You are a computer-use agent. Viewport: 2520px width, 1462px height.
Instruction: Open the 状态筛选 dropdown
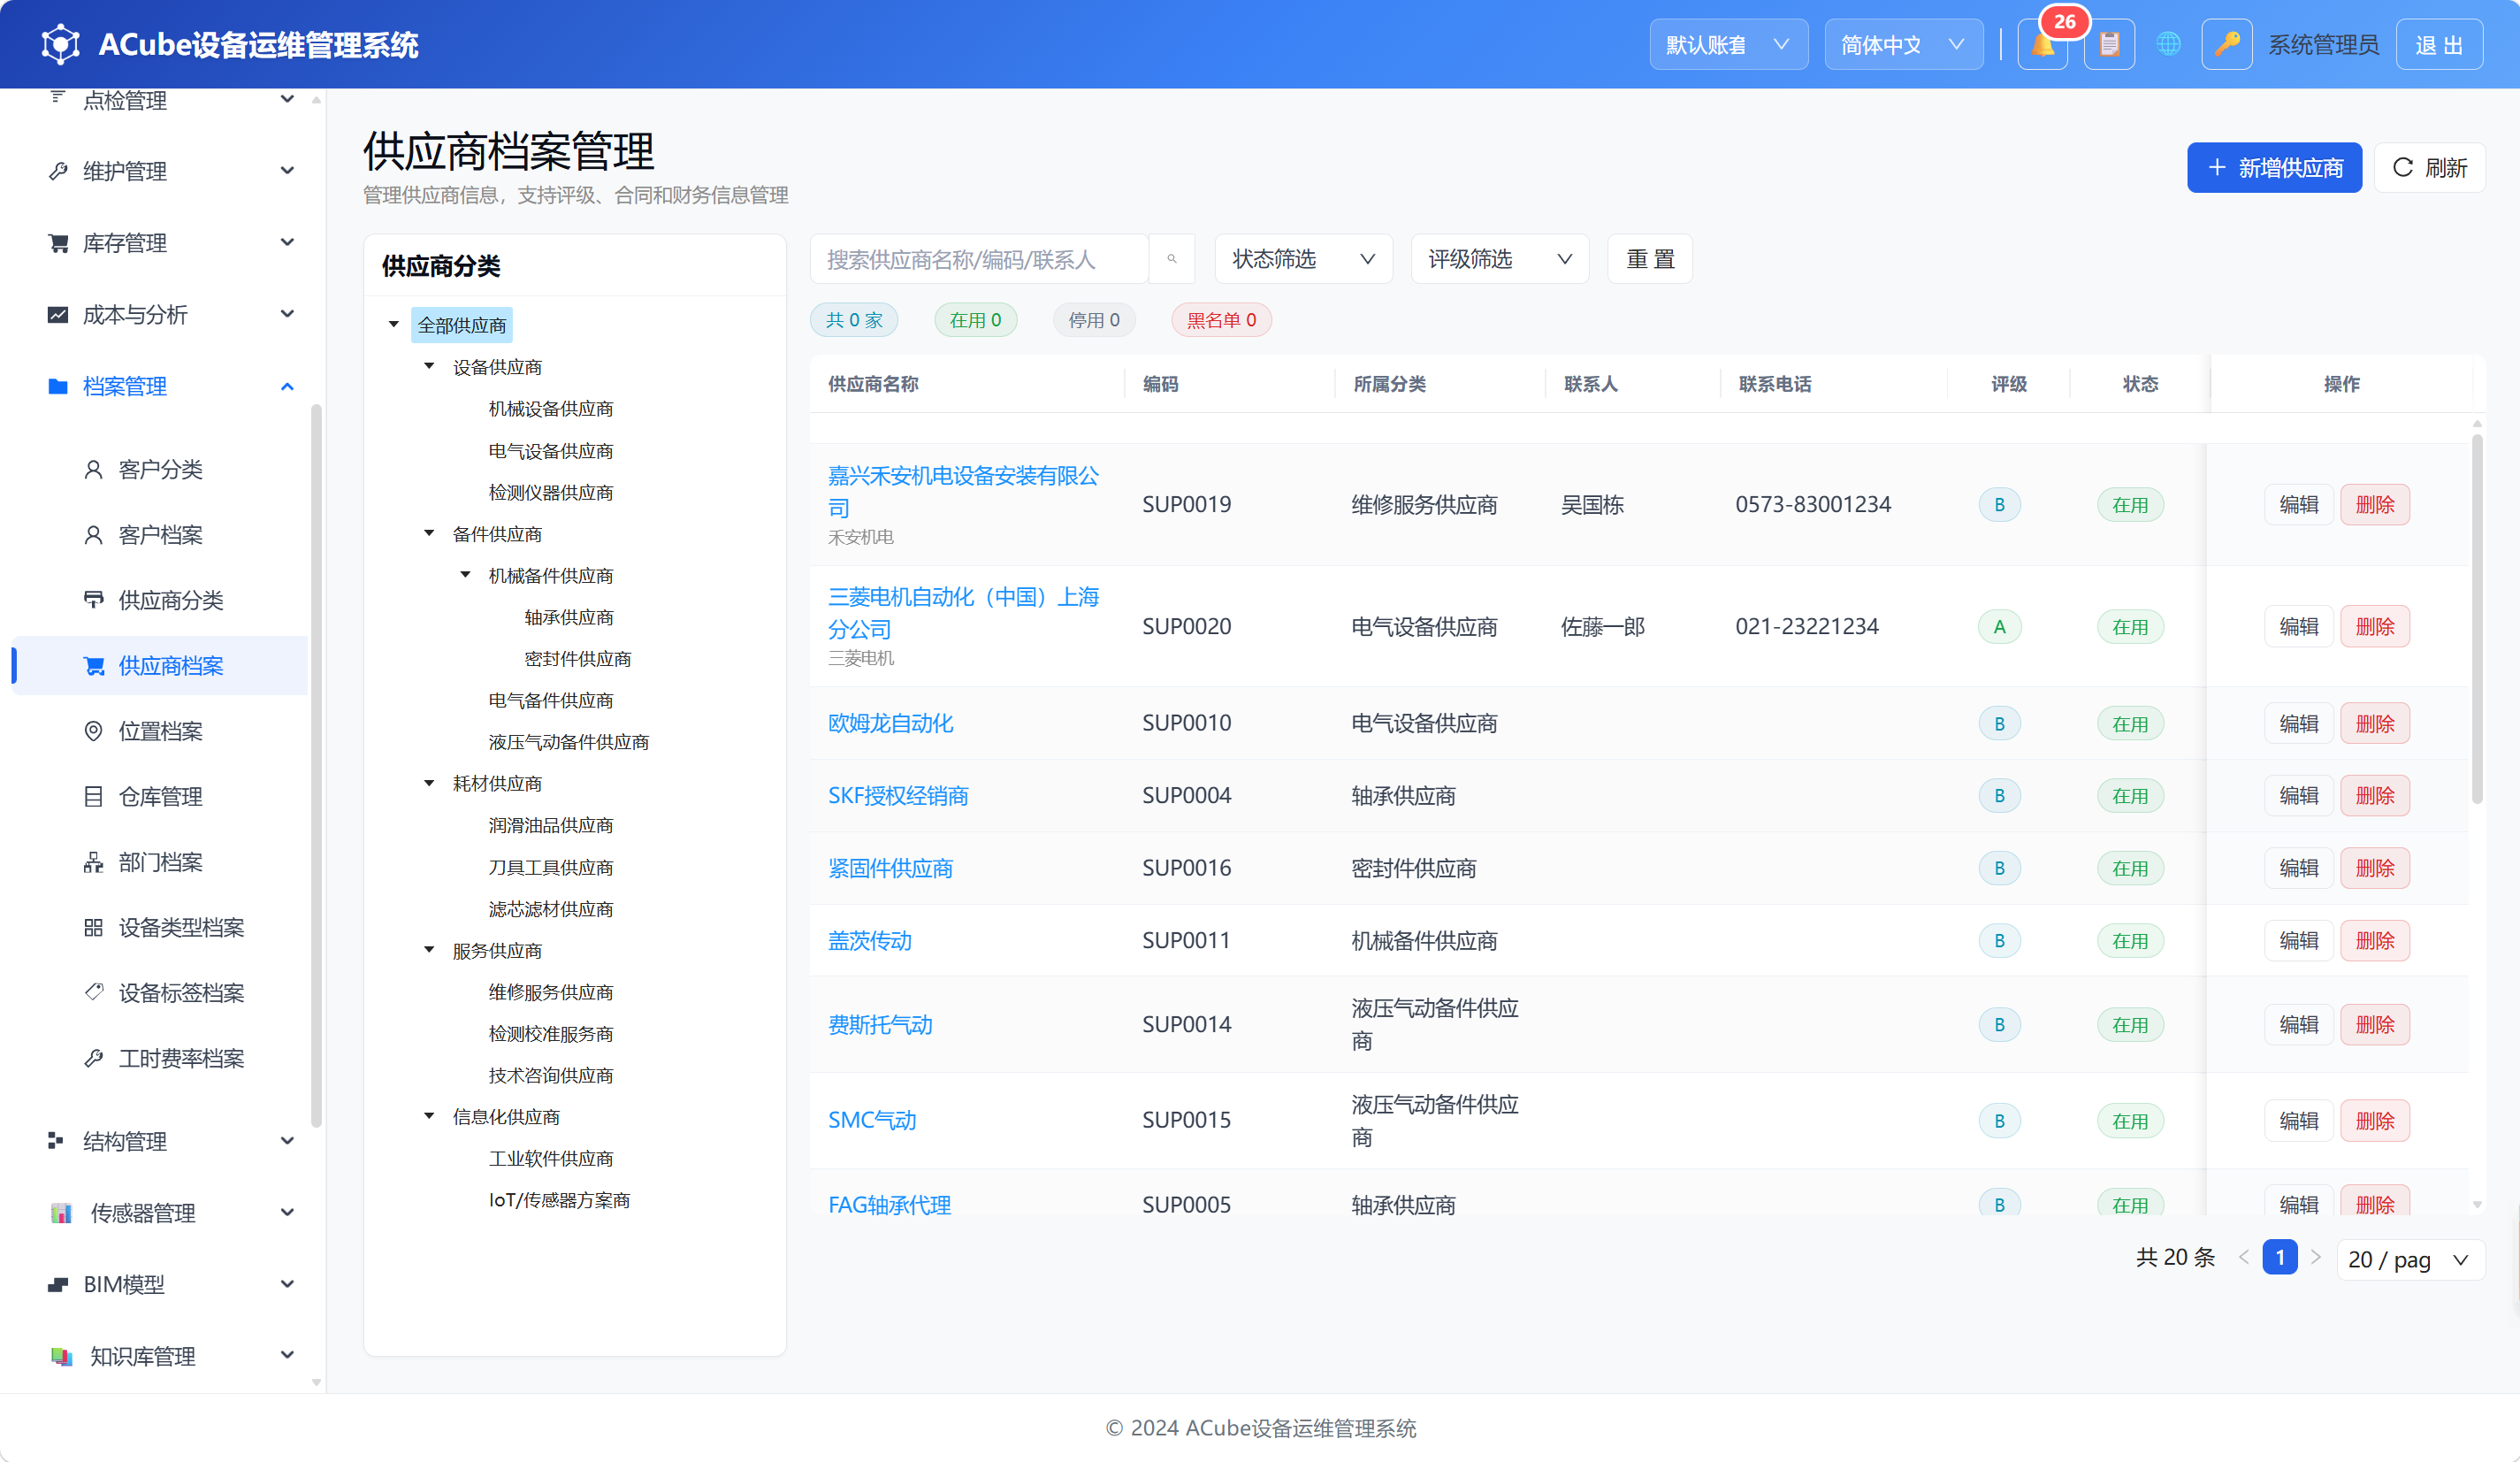[x=1303, y=259]
